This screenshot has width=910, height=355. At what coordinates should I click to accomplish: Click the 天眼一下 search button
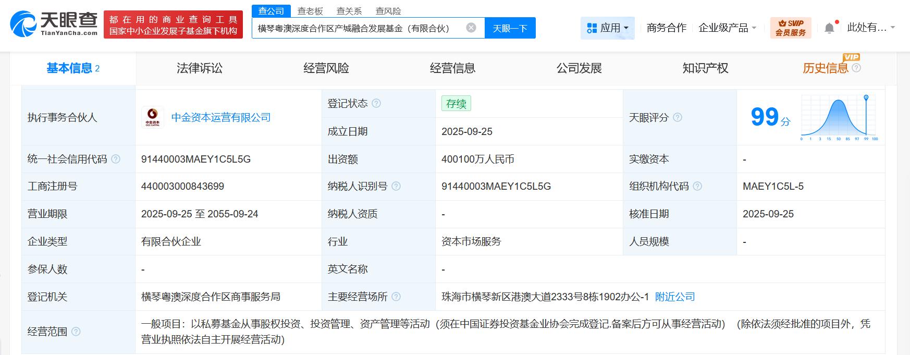[x=510, y=28]
